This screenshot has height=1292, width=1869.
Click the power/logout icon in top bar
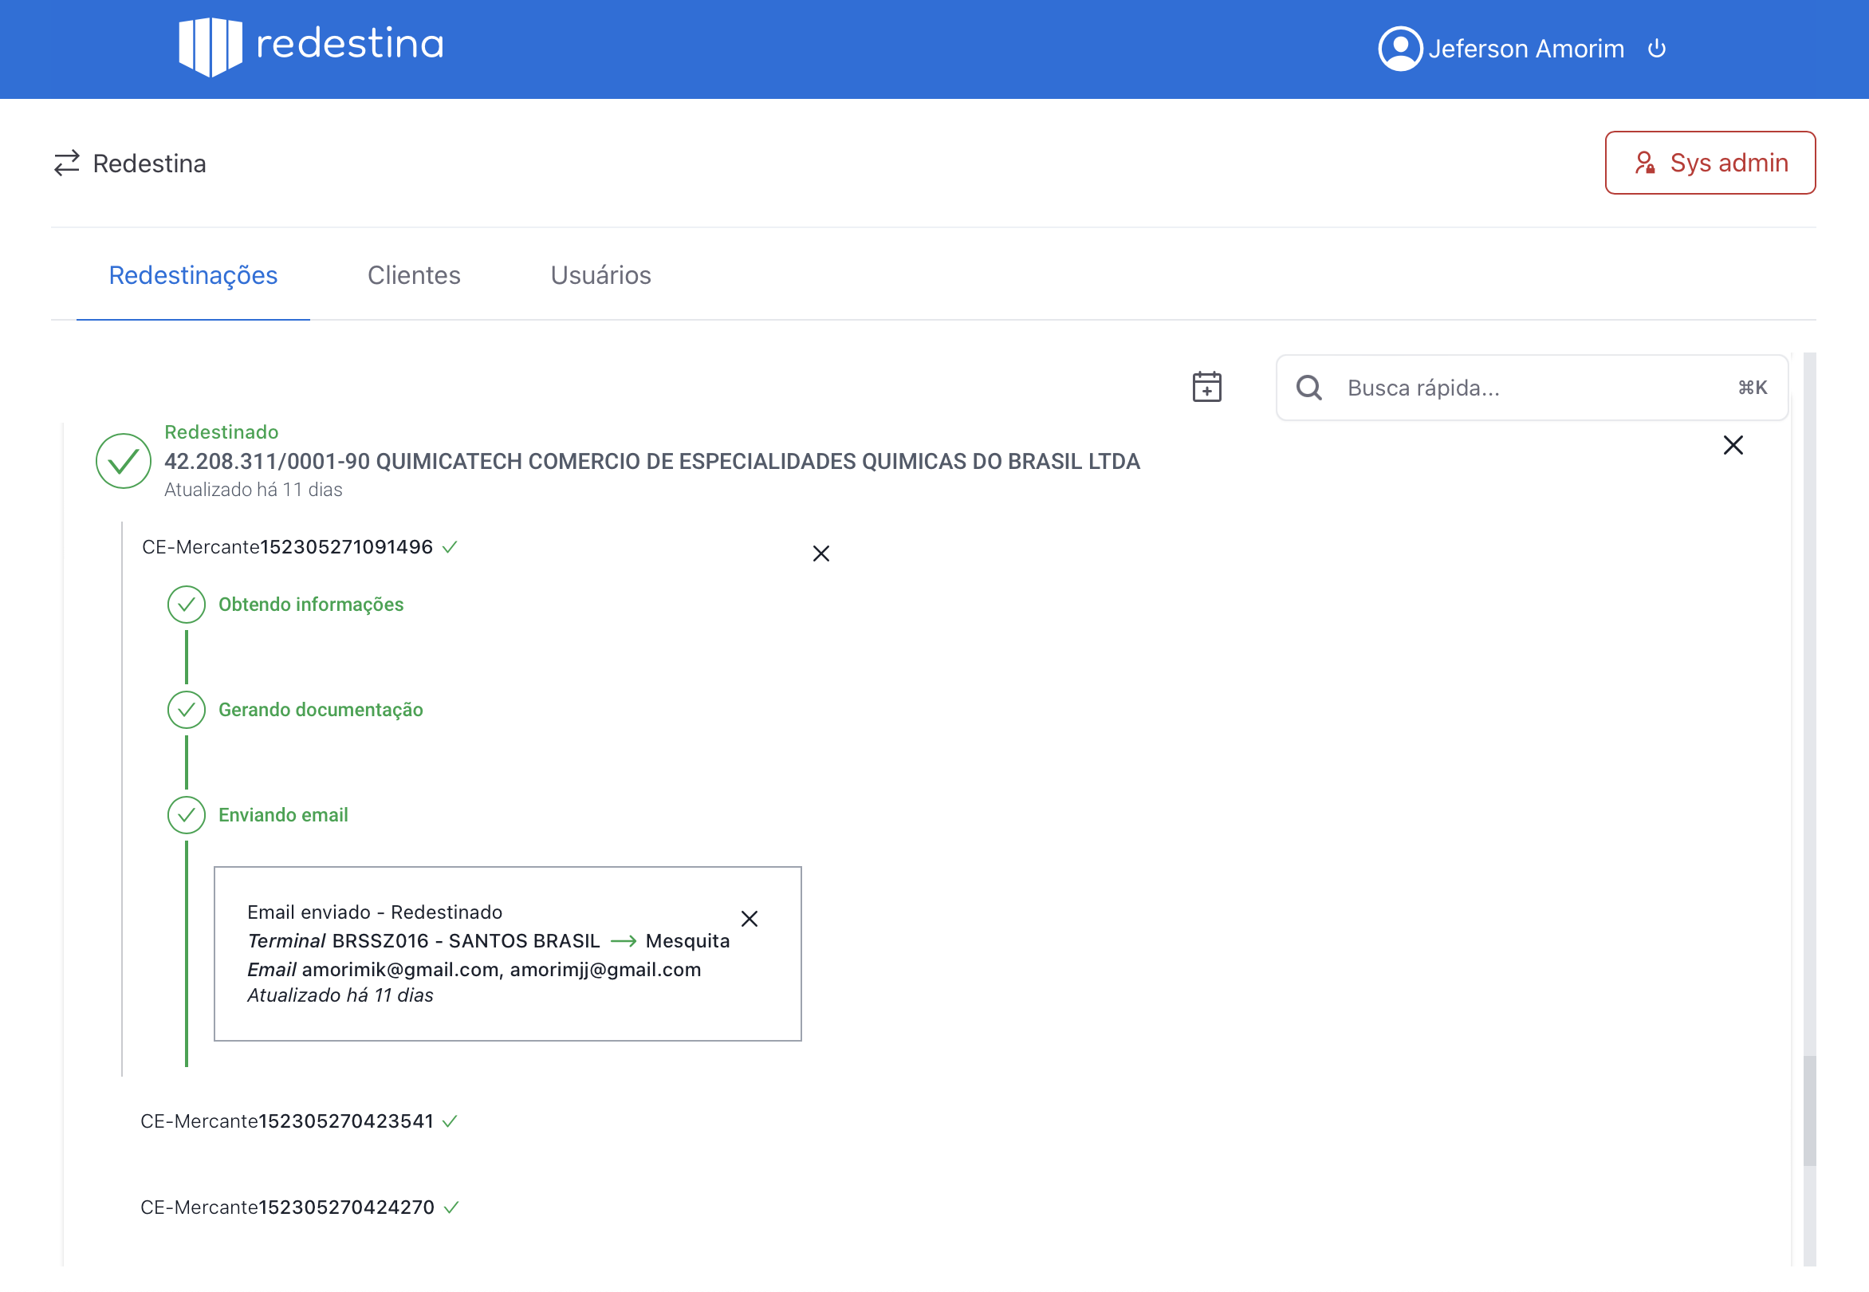[1657, 49]
